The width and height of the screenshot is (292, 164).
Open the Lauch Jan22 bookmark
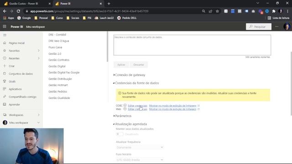click(104, 18)
